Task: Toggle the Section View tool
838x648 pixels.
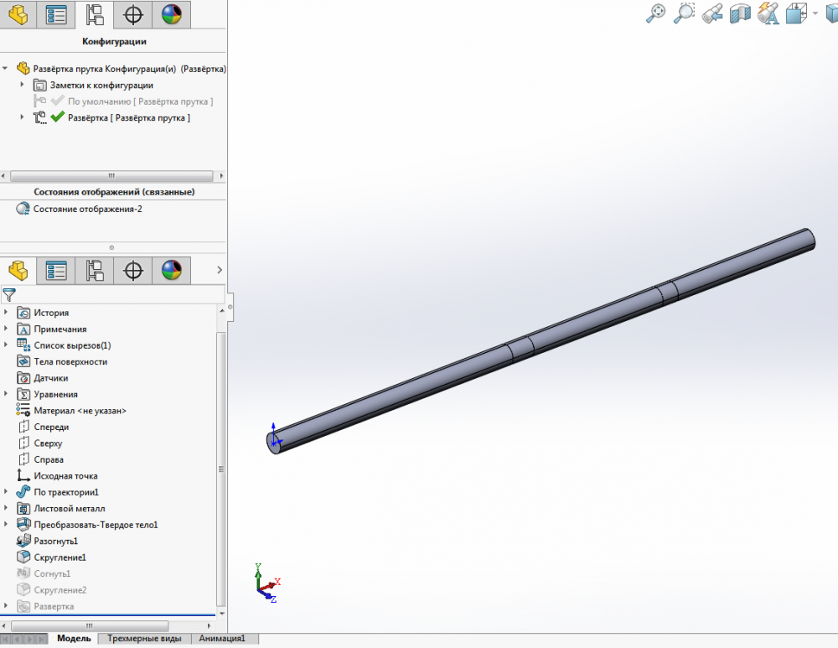Action: tap(740, 13)
